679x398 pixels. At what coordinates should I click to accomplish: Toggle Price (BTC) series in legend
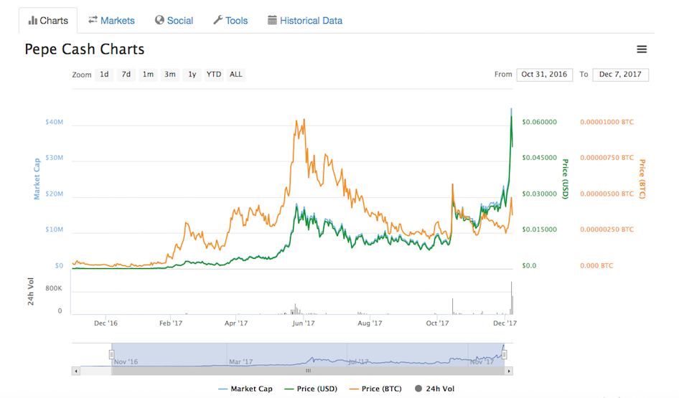pos(375,389)
